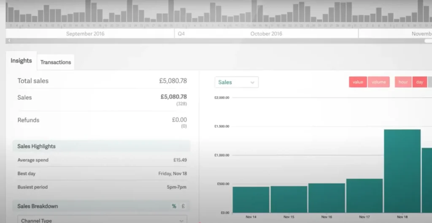Set chart grouping to day
The image size is (432, 223).
[419, 82]
